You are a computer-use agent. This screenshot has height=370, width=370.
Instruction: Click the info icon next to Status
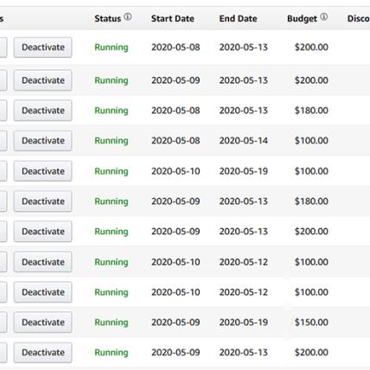pos(128,17)
